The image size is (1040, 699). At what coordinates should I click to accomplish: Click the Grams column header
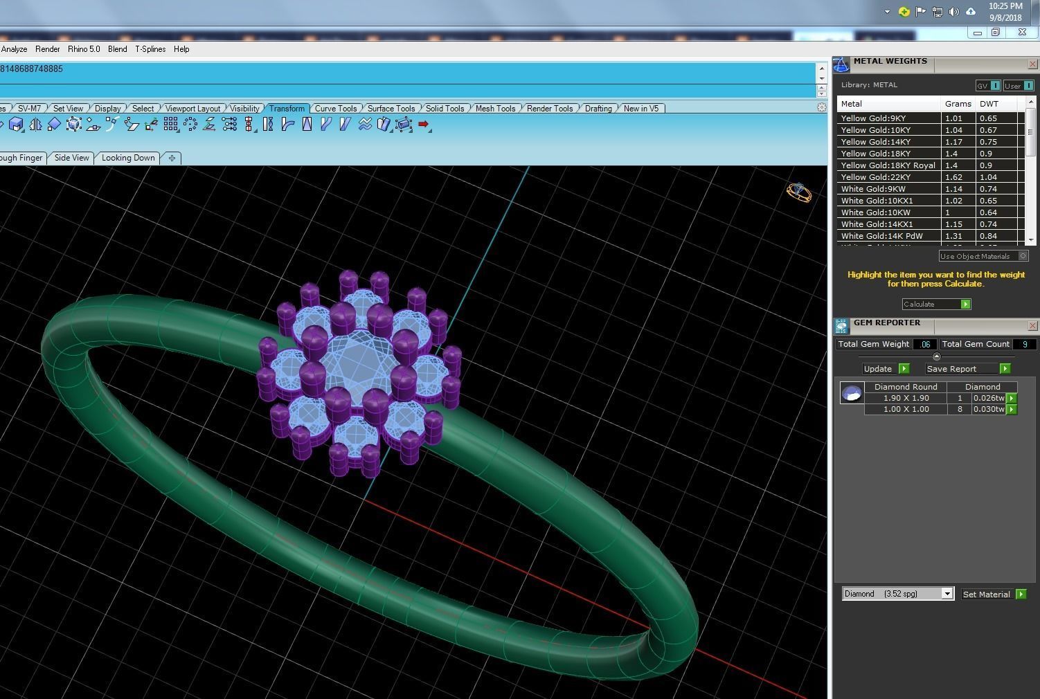click(x=958, y=104)
